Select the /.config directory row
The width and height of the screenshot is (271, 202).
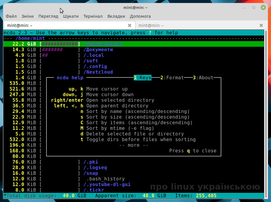click(x=134, y=66)
